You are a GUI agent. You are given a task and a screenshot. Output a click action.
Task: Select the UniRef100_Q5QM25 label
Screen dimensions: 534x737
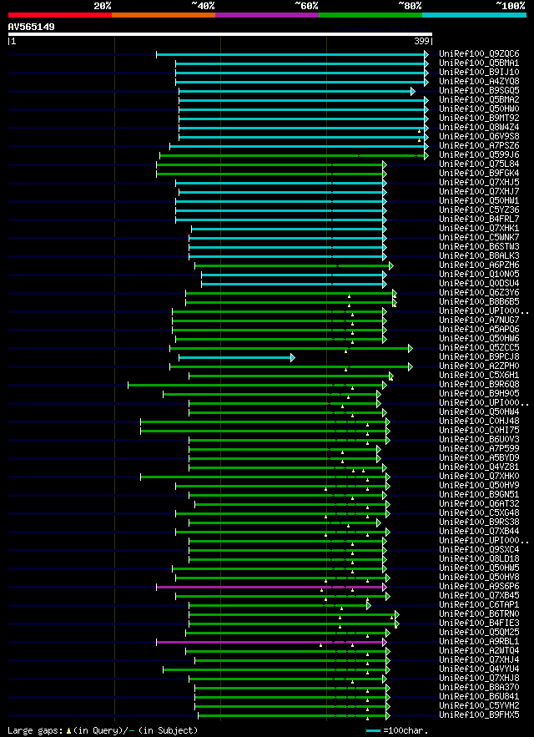click(x=480, y=633)
